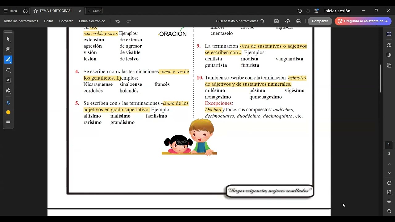Click the current page number box

click(x=389, y=145)
